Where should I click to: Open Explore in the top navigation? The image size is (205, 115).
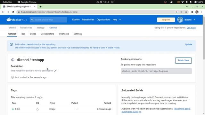(76, 20)
